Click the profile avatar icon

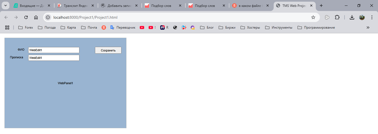click(362, 17)
